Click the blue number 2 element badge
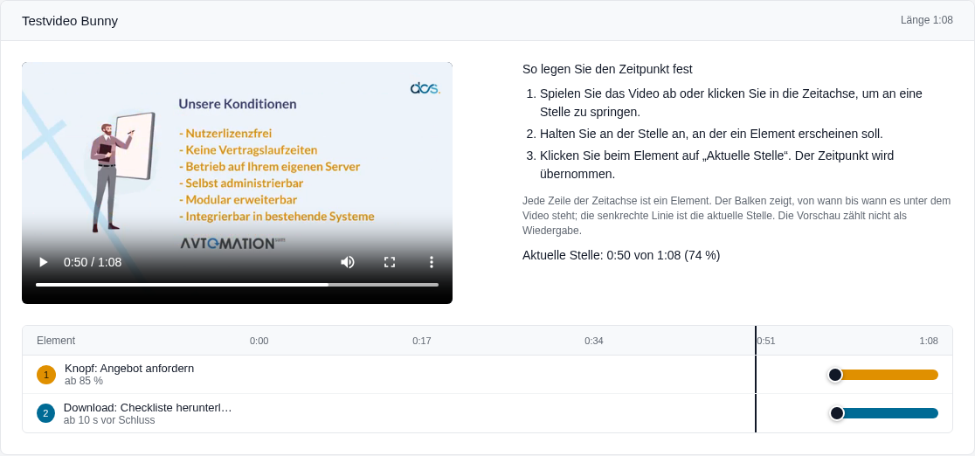This screenshot has width=975, height=456. pos(46,413)
